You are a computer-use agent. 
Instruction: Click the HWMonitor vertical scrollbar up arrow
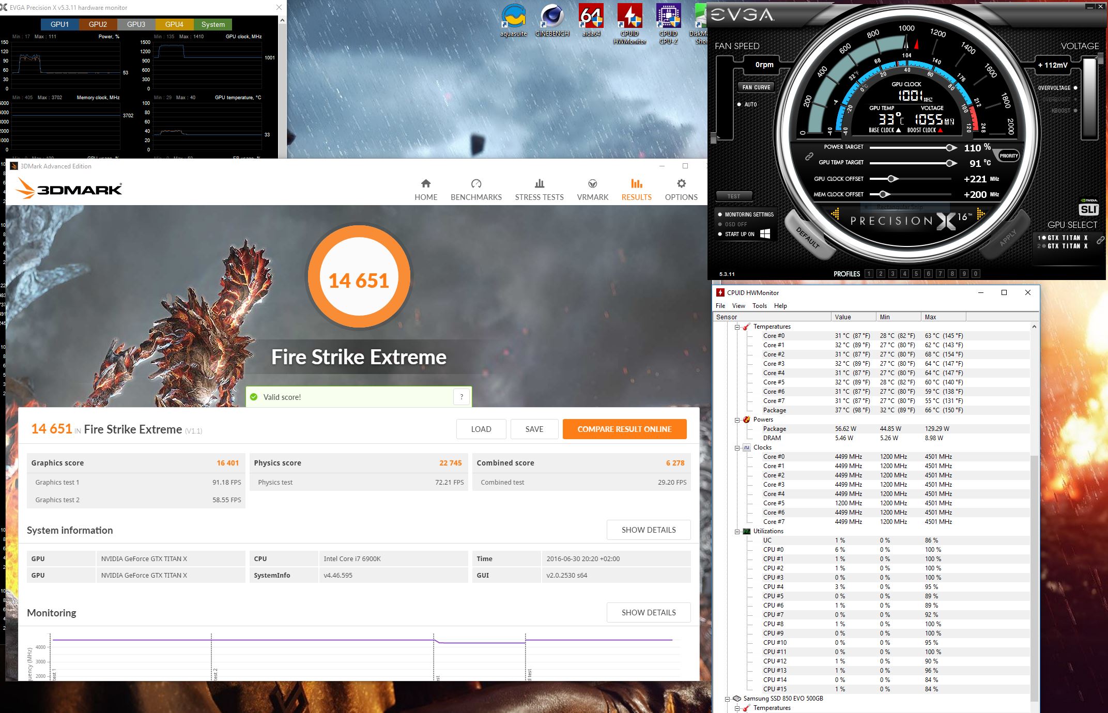1034,327
